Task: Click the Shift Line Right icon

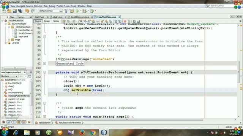Action: coord(120,21)
